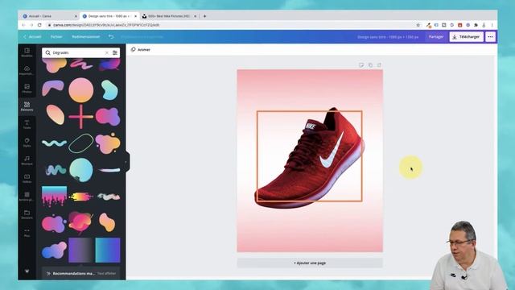The height and width of the screenshot is (290, 515).
Task: Click Tout afficher in recommendations
Action: (106, 273)
